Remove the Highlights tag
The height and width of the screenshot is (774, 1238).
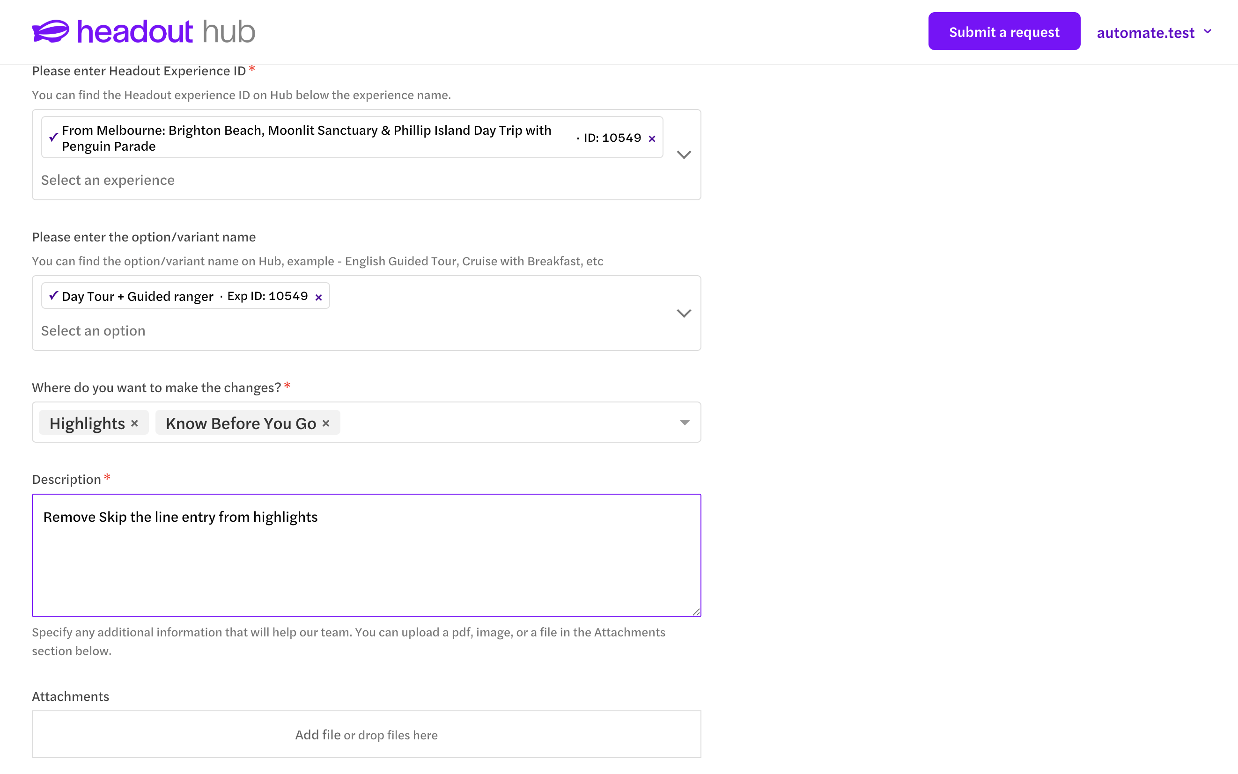pos(134,424)
